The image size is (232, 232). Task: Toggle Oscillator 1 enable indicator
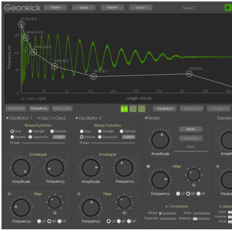pos(7,118)
